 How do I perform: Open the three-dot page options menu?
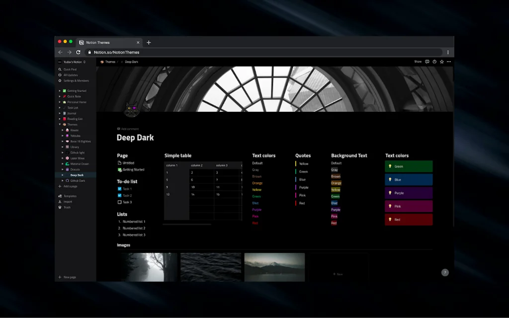point(449,62)
